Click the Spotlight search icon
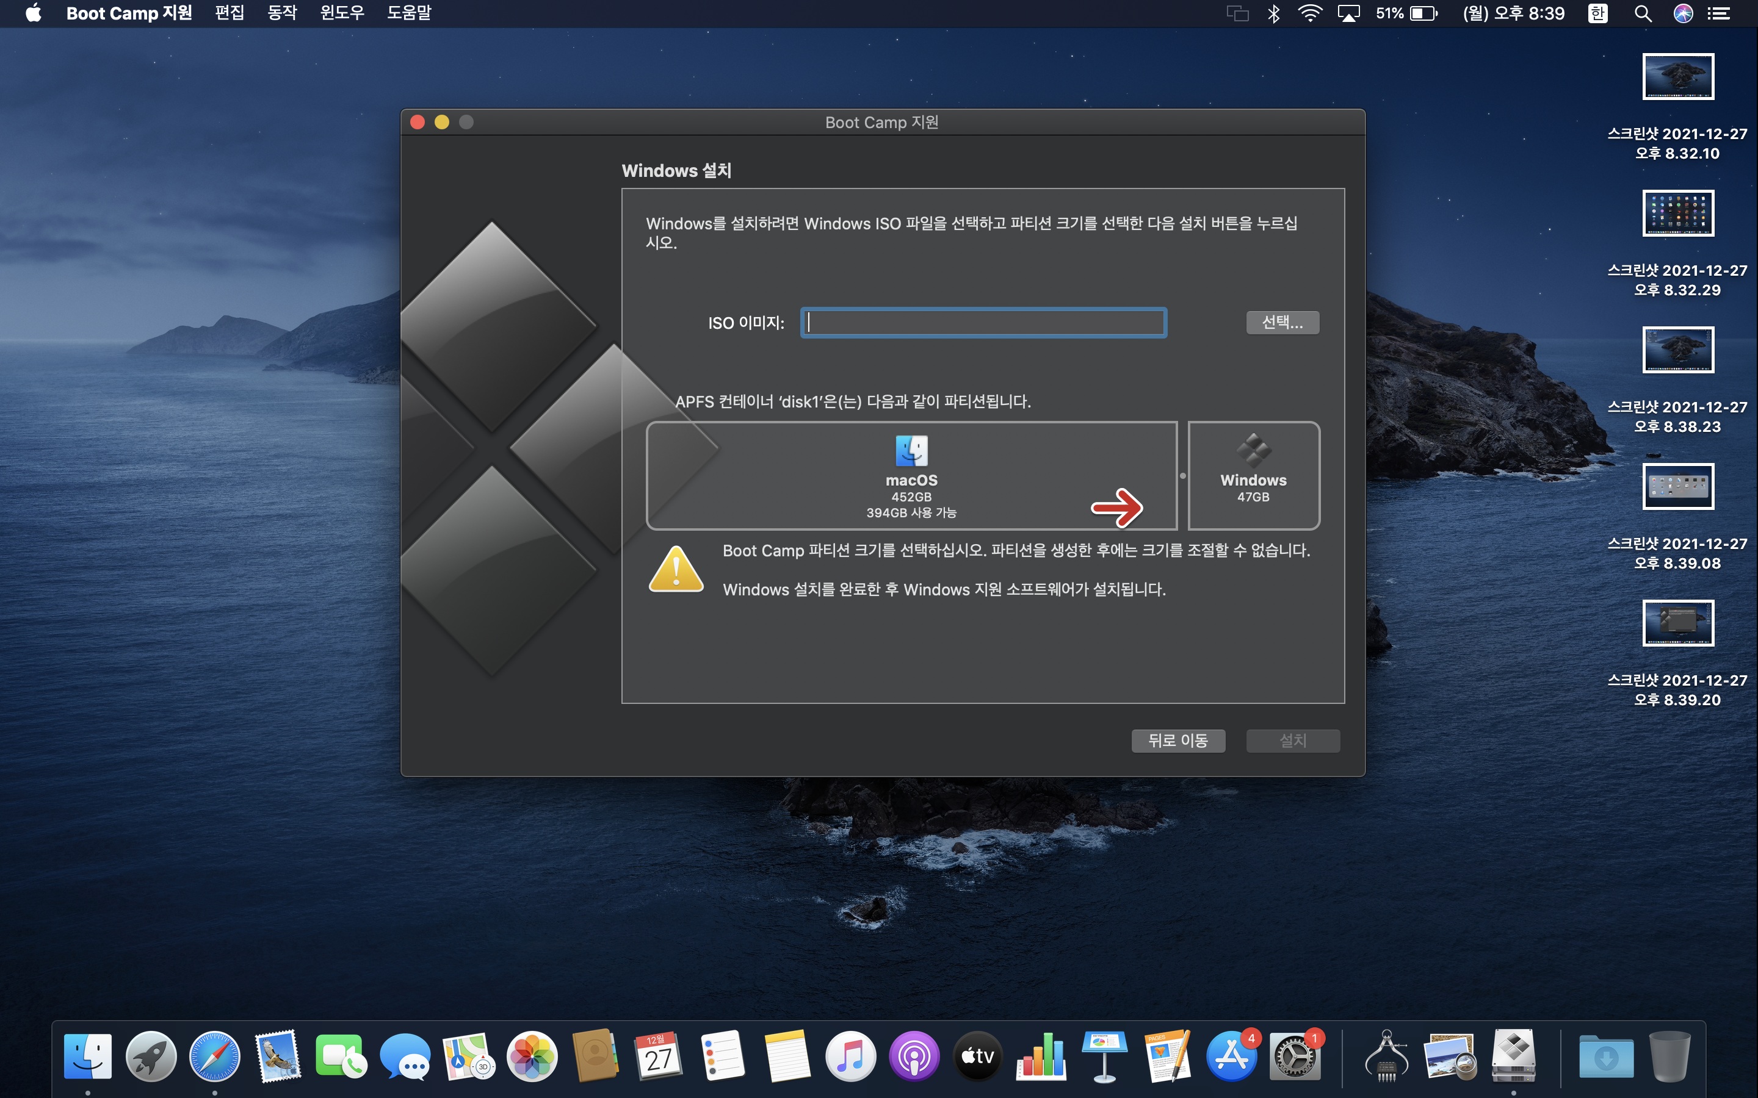The image size is (1758, 1098). (x=1643, y=13)
